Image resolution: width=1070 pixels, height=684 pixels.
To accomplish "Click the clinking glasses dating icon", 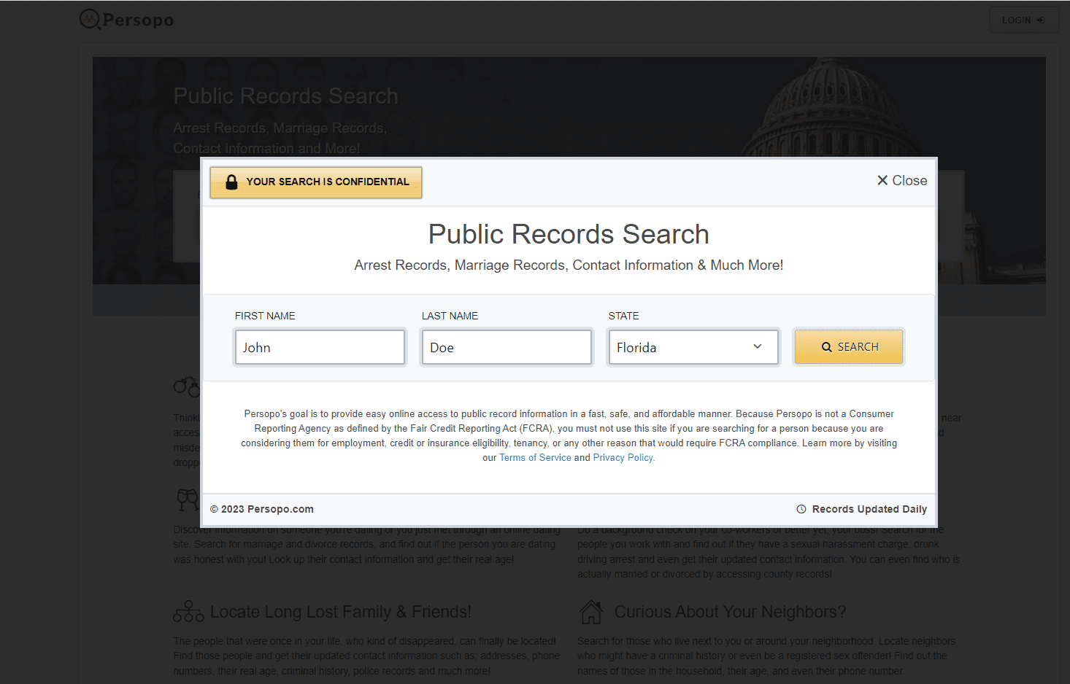I will coord(188,498).
